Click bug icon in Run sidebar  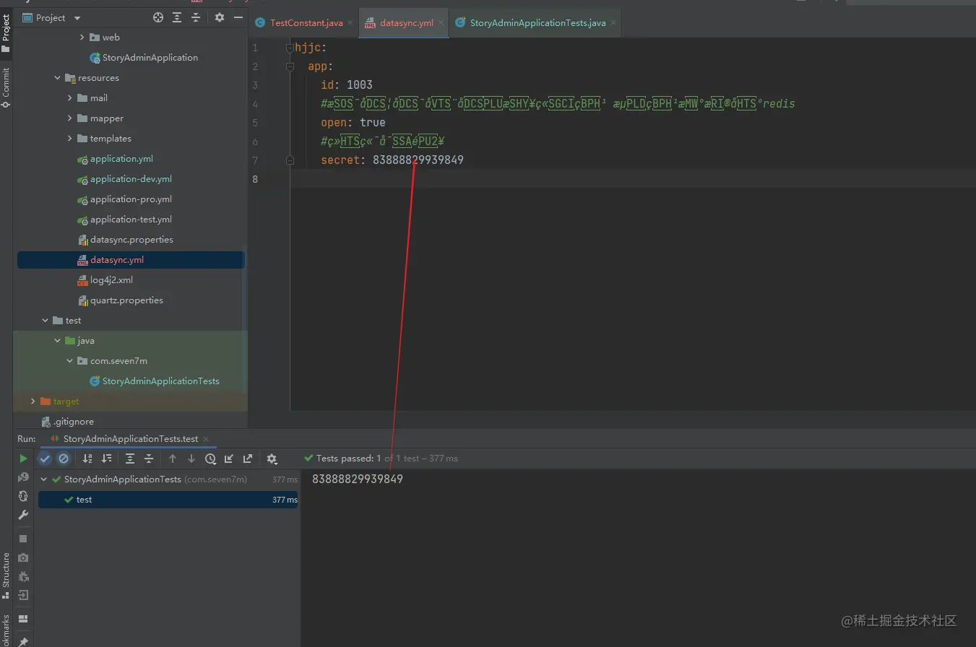pos(23,576)
